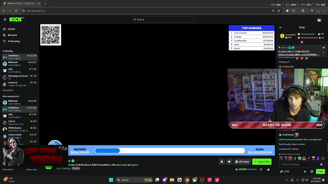328x184 pixels.
Task: Open Fanos Scavenger Hunt channel
Action: [x=20, y=122]
